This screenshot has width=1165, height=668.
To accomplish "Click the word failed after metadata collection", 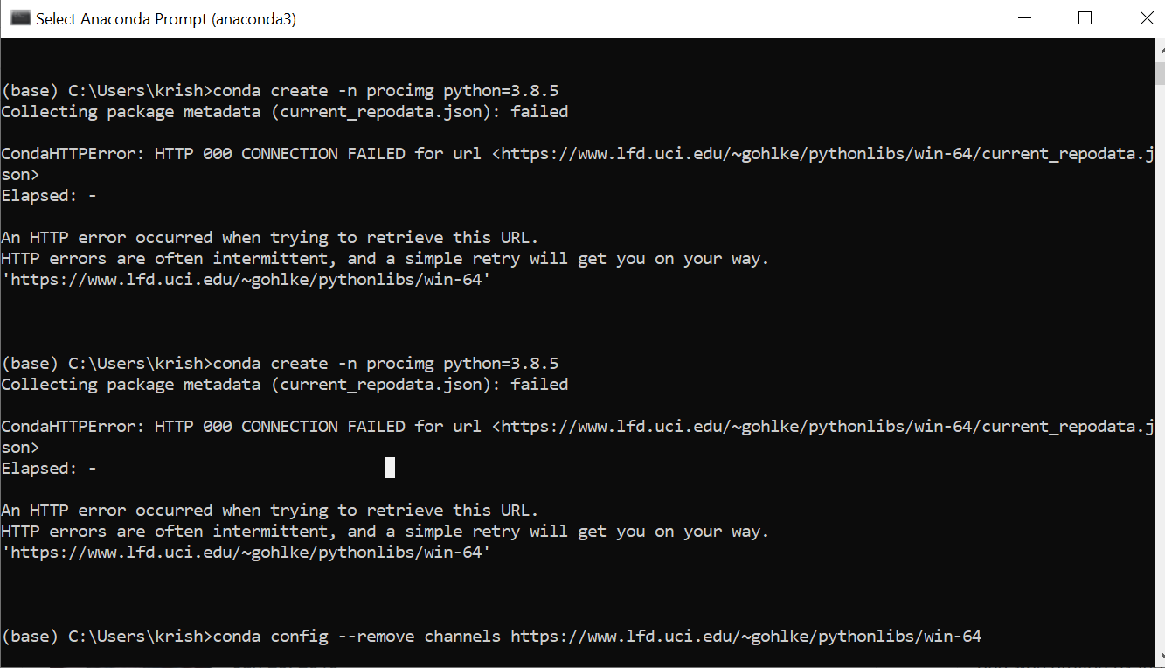I will pyautogui.click(x=539, y=111).
